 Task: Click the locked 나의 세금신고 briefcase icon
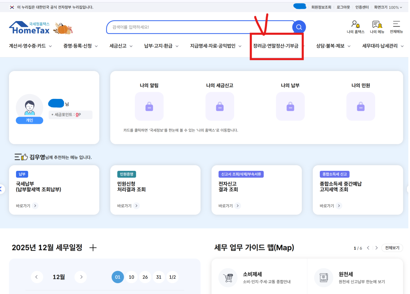tap(220, 106)
